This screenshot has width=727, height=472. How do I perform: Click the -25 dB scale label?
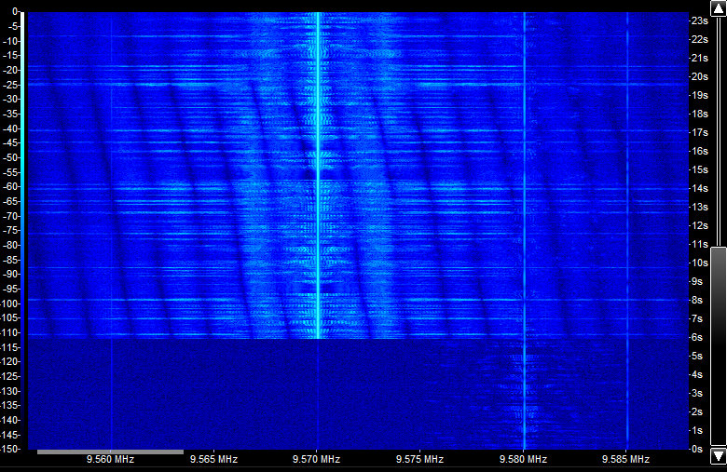[10, 85]
